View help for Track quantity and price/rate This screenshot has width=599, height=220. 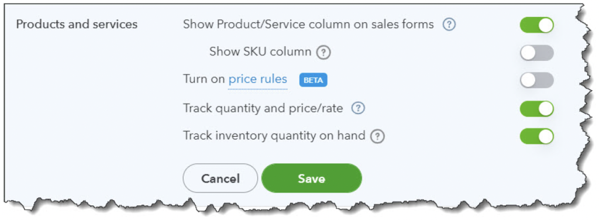(358, 108)
